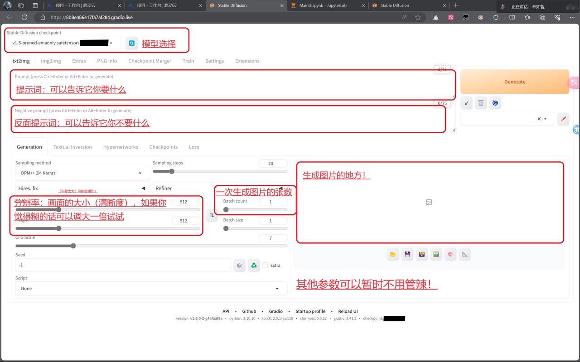Open the Extras tab
Viewport: 580px width, 362px height.
coord(79,61)
